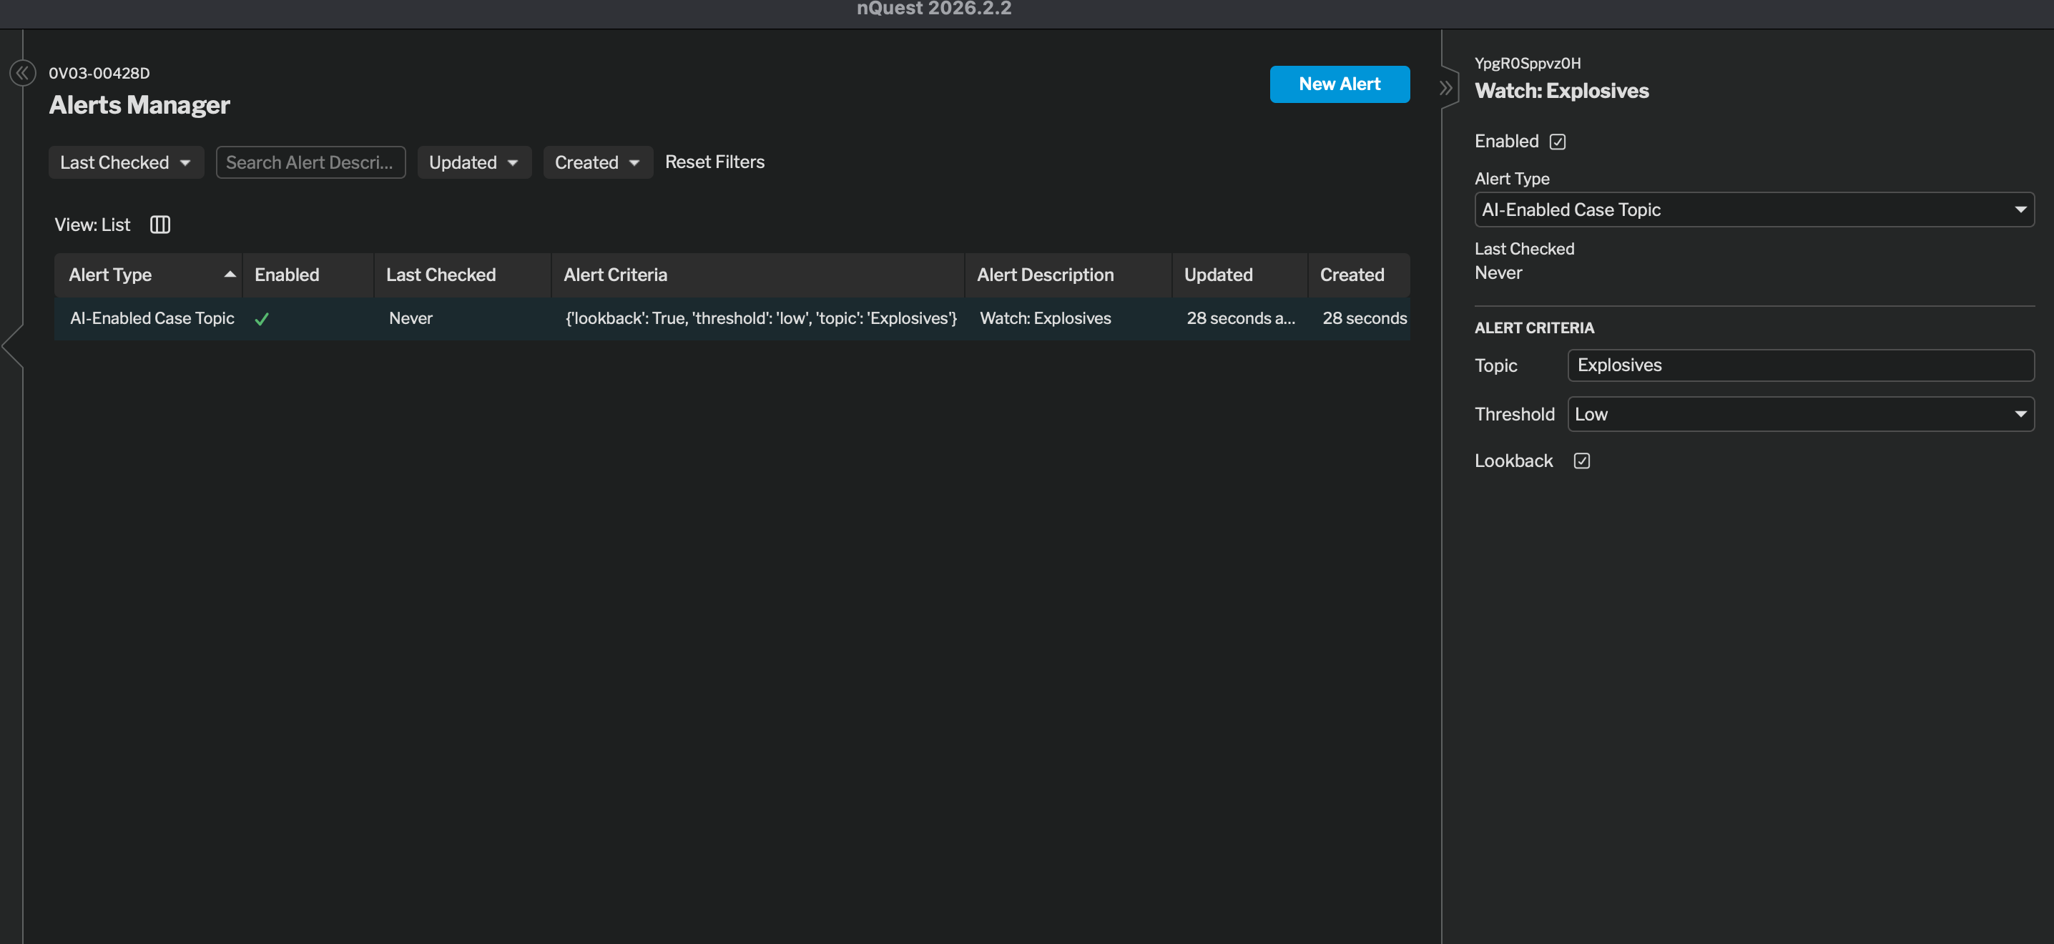Toggle the Alert Type sort arrow
Screen dimensions: 2054x944
click(230, 275)
